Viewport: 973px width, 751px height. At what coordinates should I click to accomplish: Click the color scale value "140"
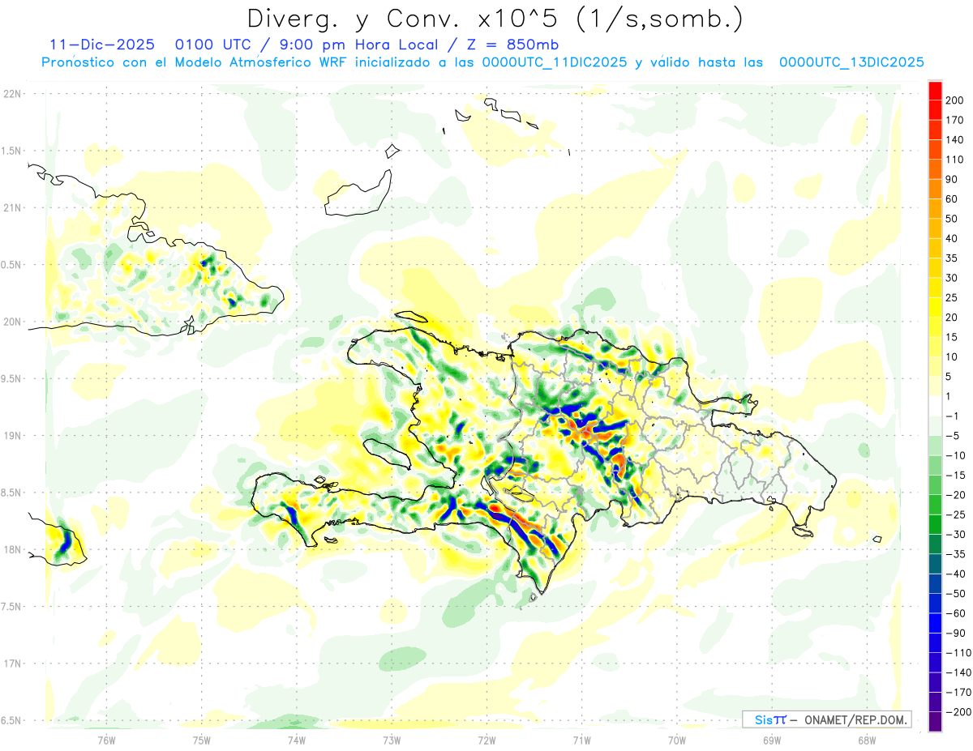coord(956,139)
